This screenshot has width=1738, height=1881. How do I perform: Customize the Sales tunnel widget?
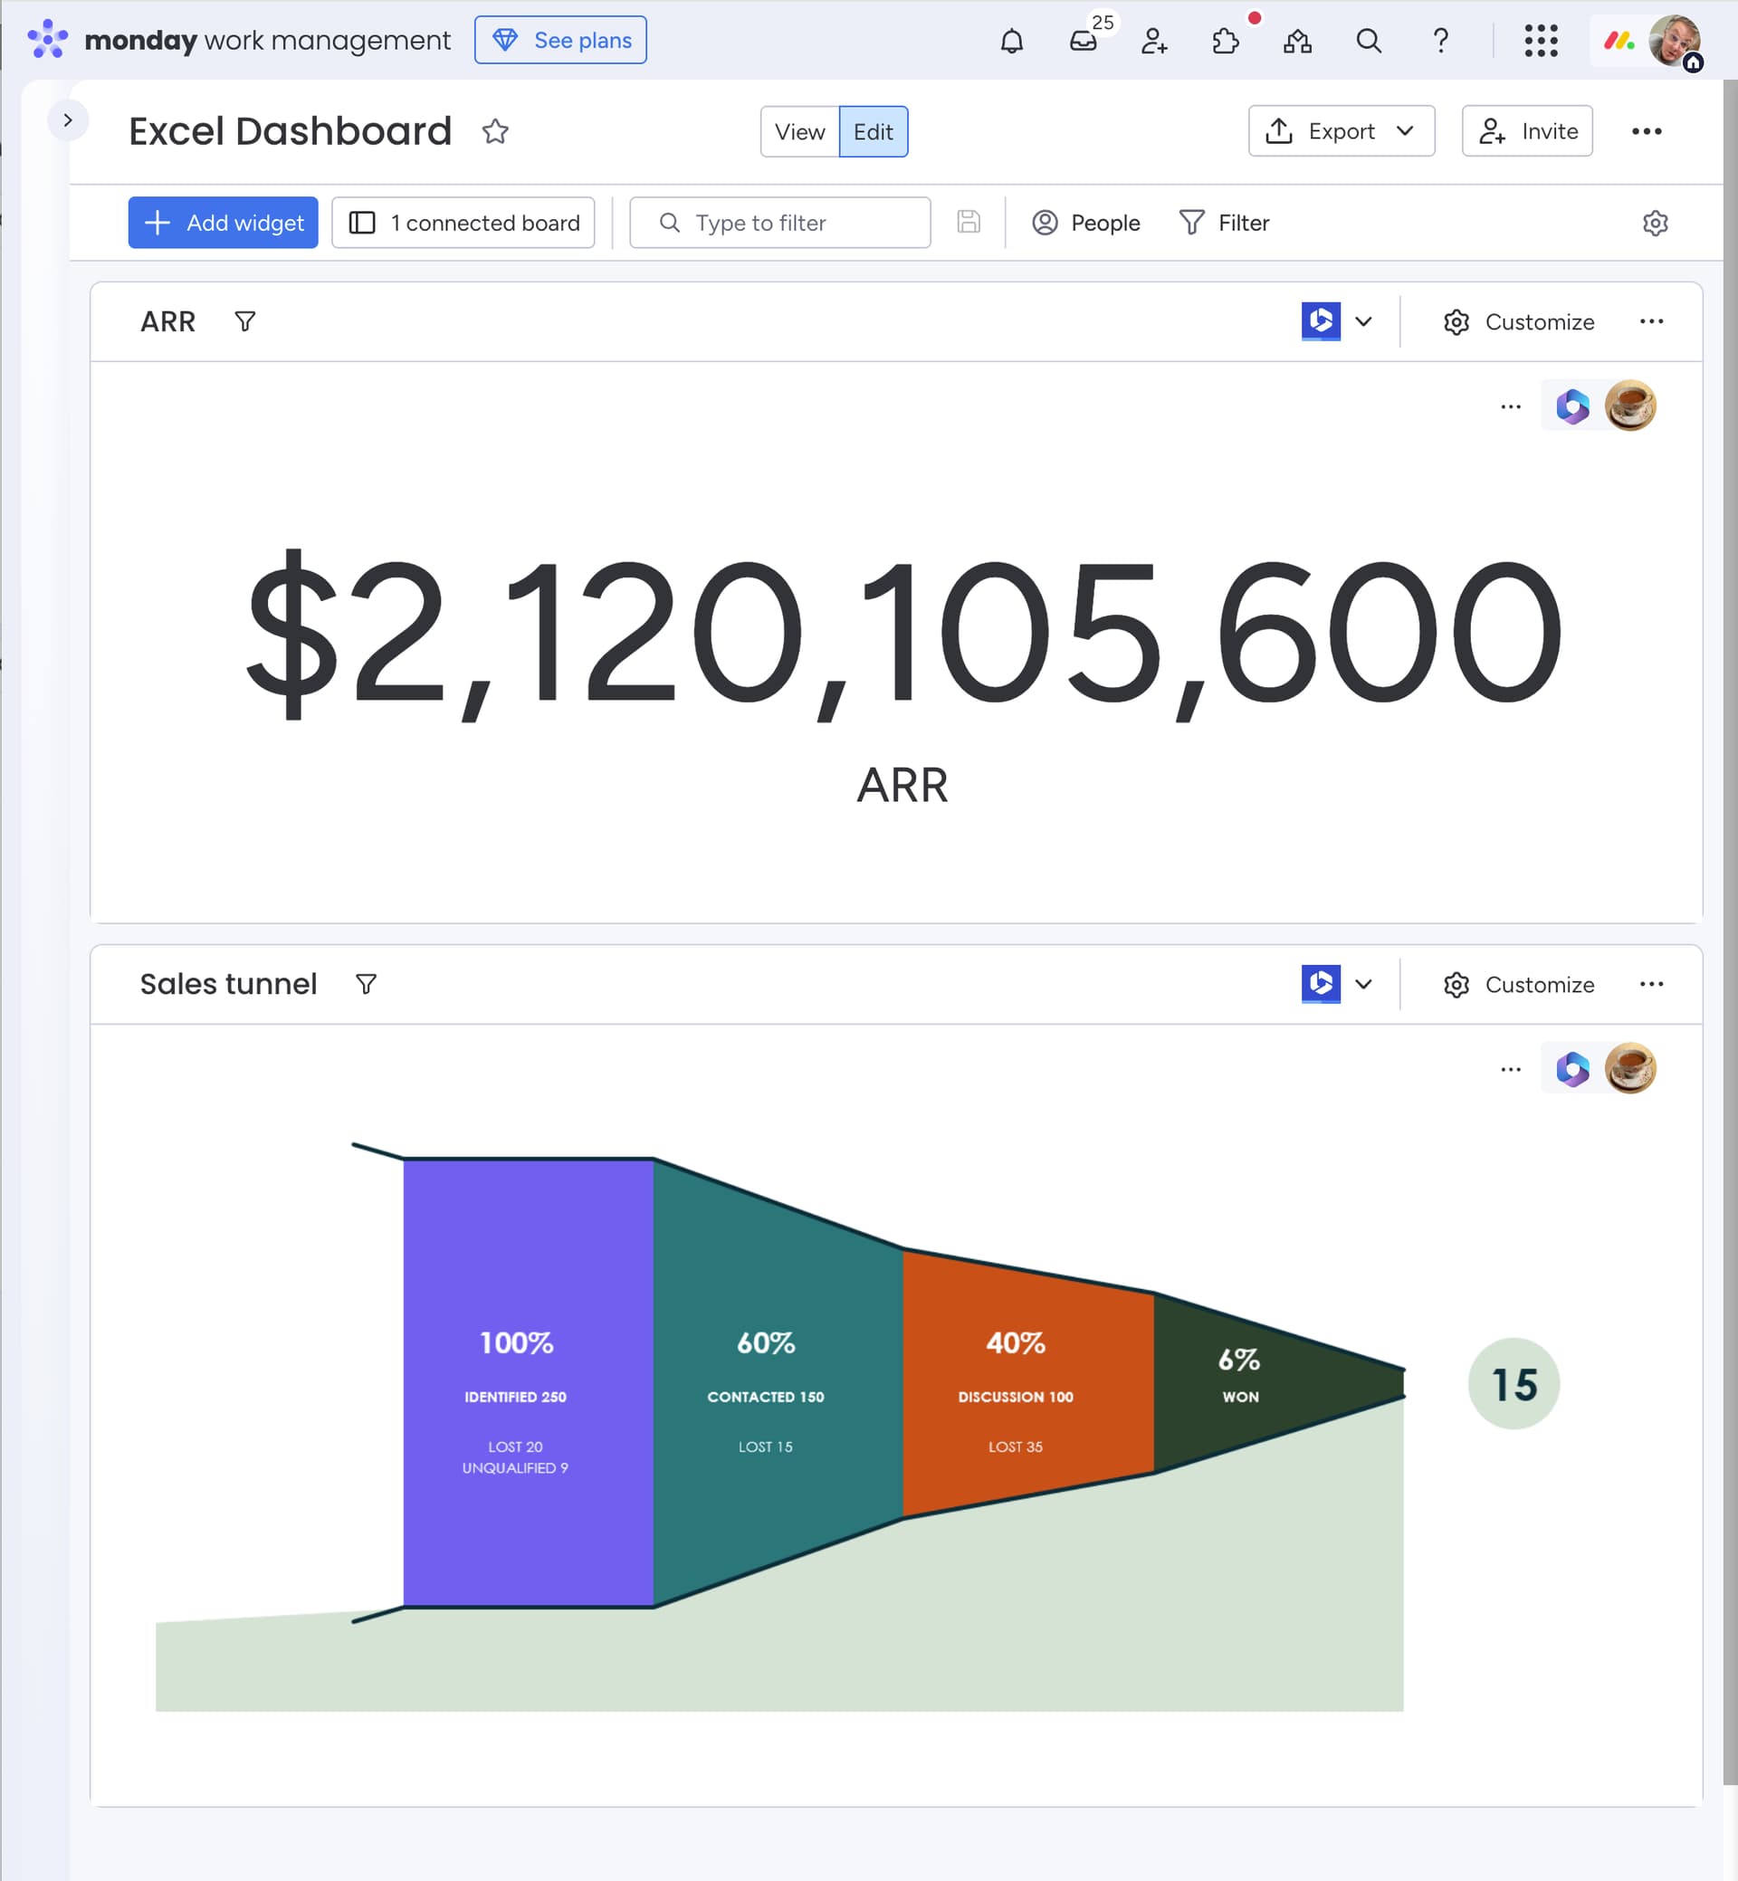click(1518, 984)
